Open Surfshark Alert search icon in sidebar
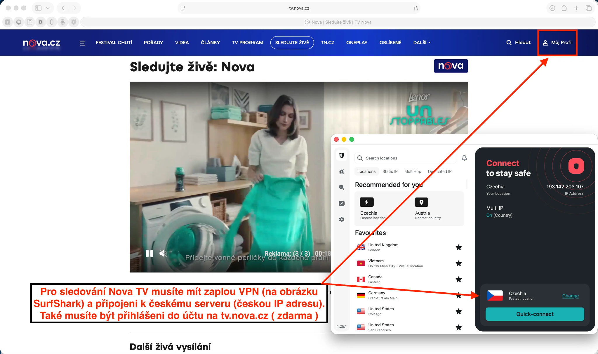Viewport: 598px width, 354px height. click(x=341, y=187)
